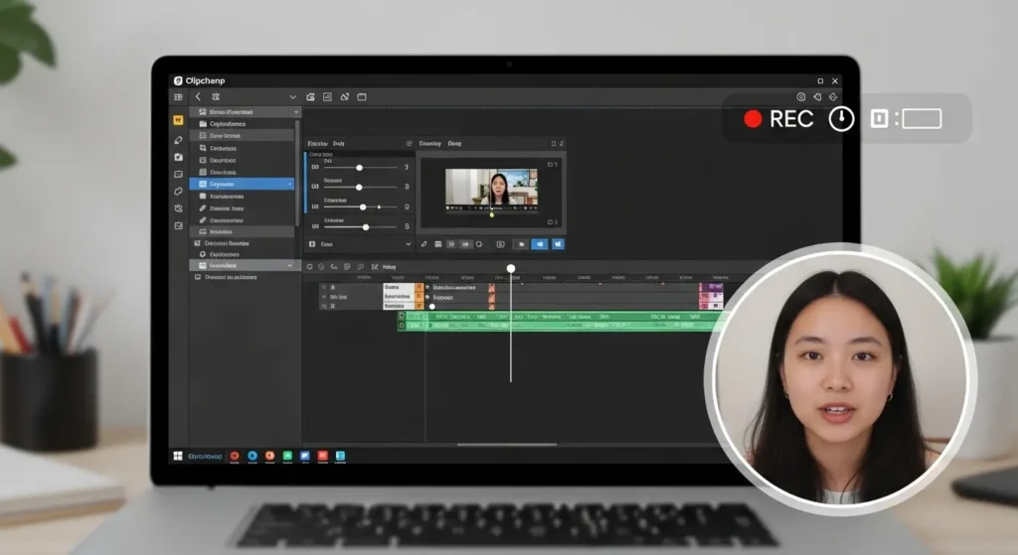Click the white playhead marker on the timeline

click(511, 268)
